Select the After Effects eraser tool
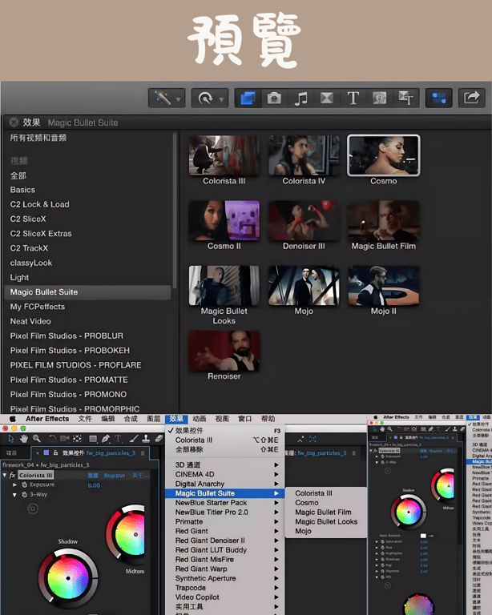 pos(159,439)
